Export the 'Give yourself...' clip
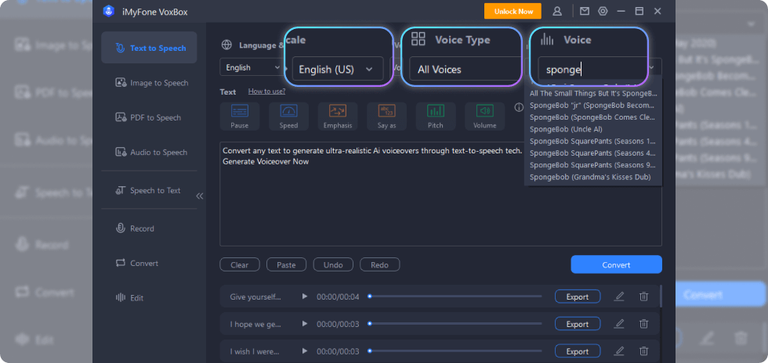The image size is (768, 363). (x=578, y=297)
